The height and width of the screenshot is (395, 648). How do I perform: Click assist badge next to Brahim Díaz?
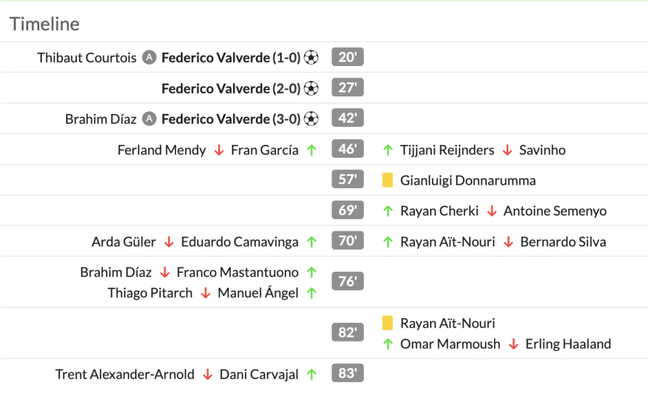click(149, 119)
